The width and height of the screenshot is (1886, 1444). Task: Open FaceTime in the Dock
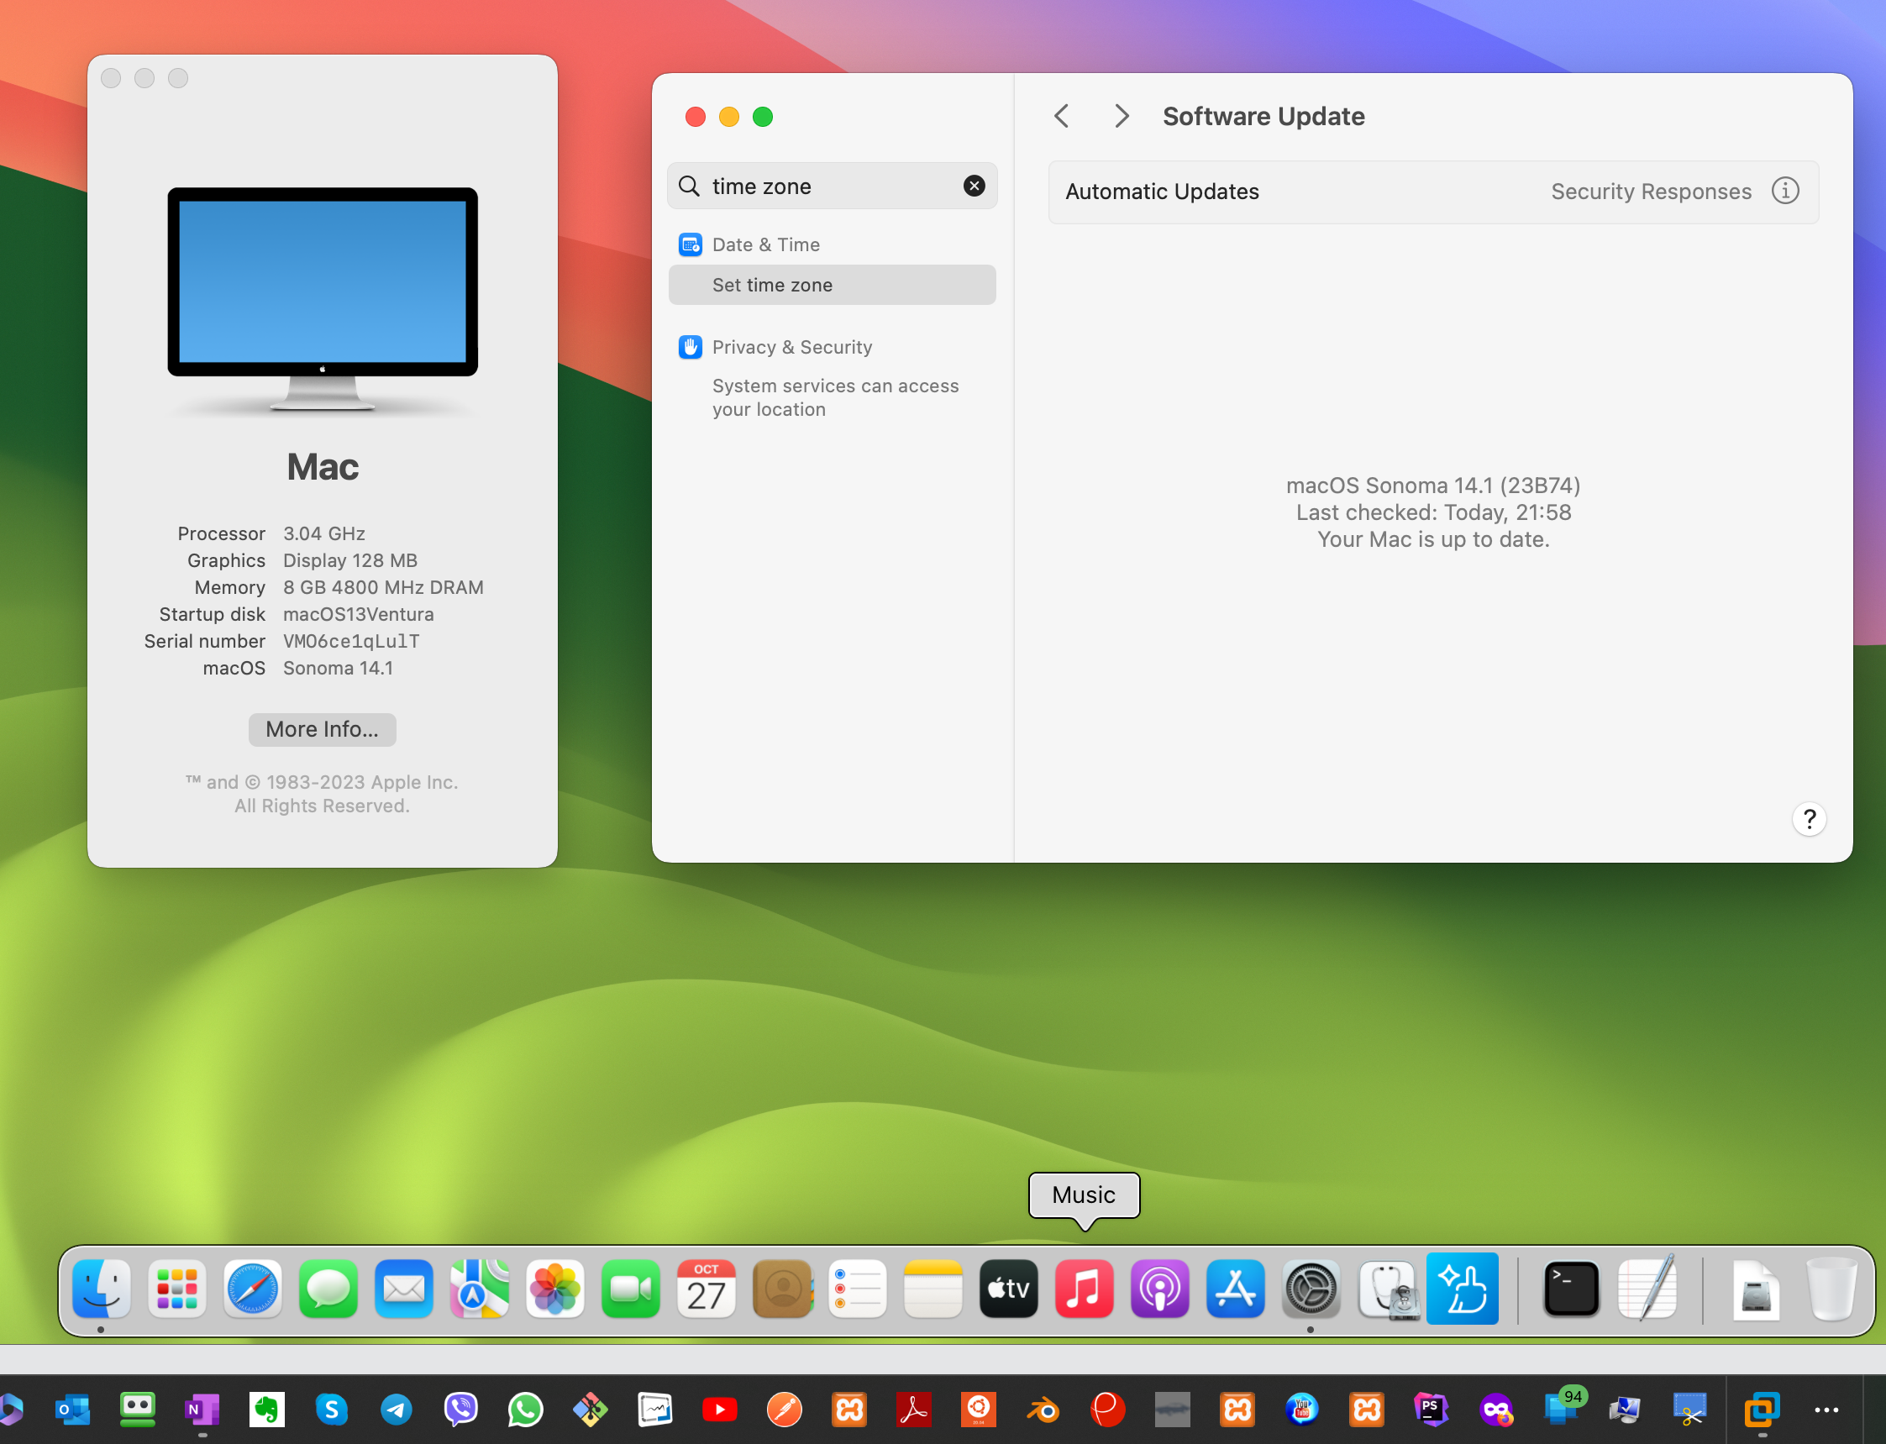pos(631,1289)
